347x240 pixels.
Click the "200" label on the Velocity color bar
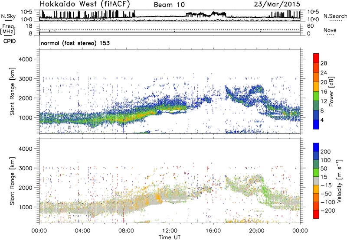point(326,152)
